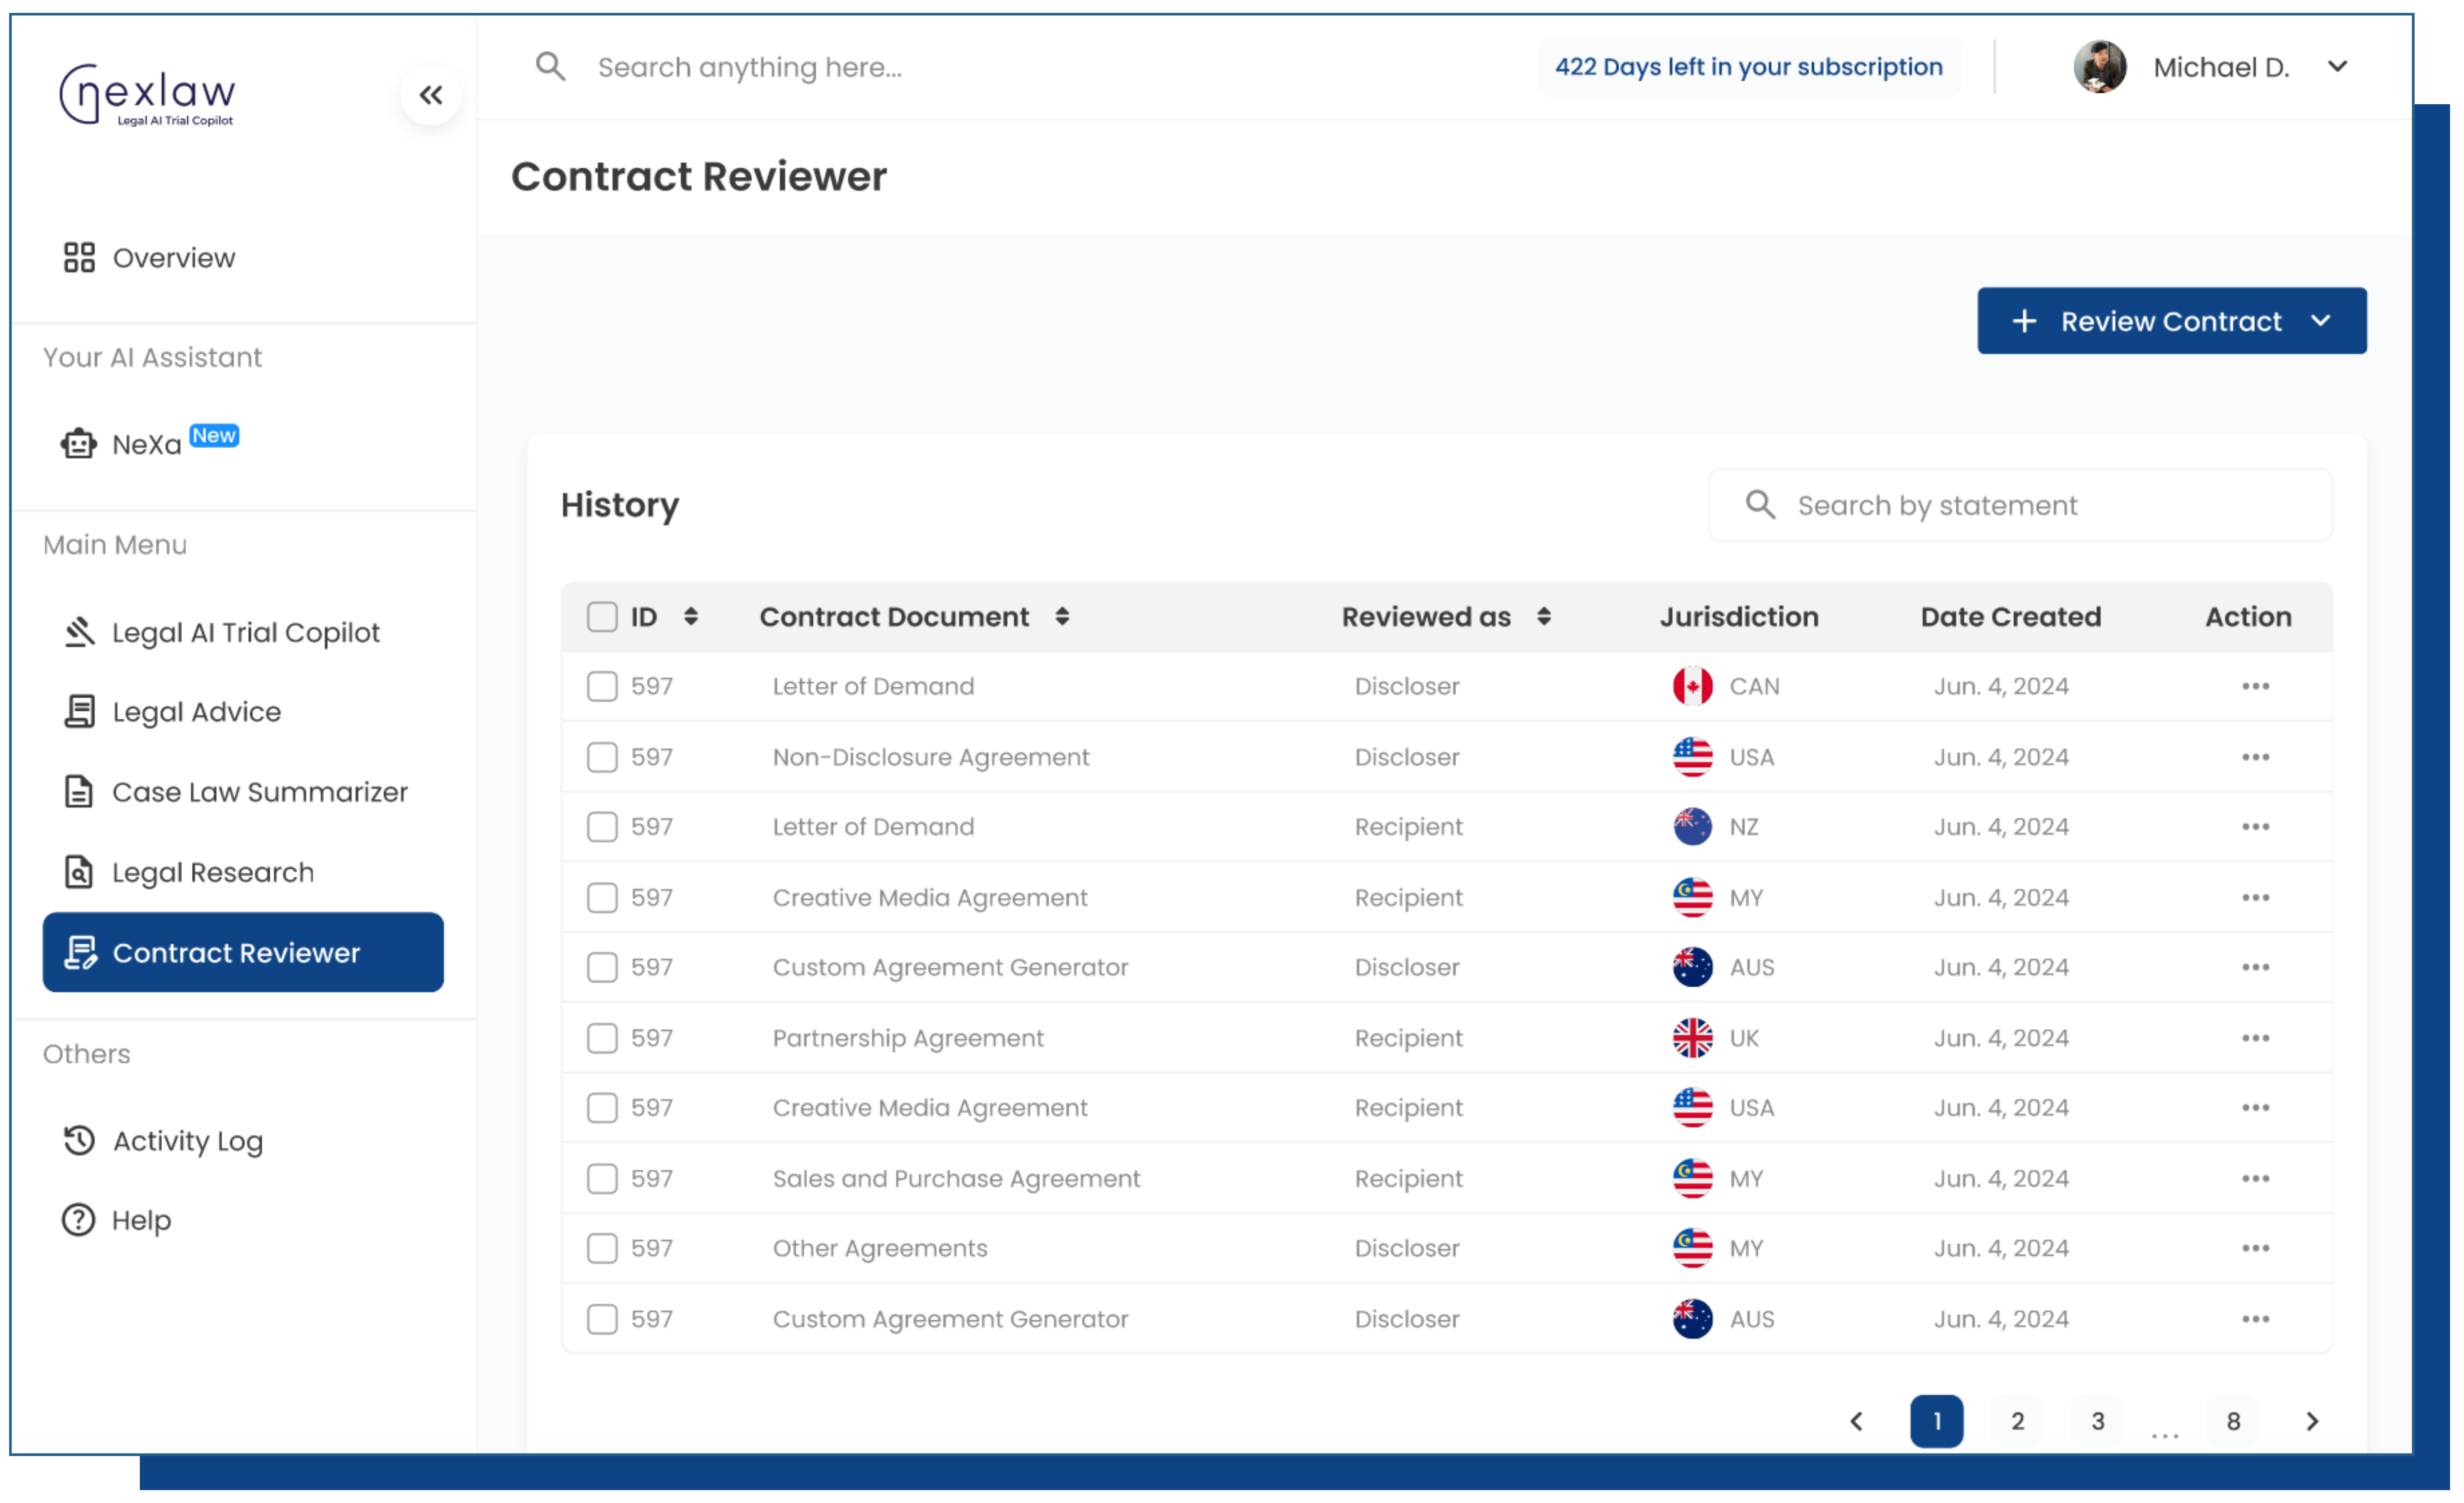
Task: Open actions menu for Creative Media Agreement MY
Action: pos(2255,898)
